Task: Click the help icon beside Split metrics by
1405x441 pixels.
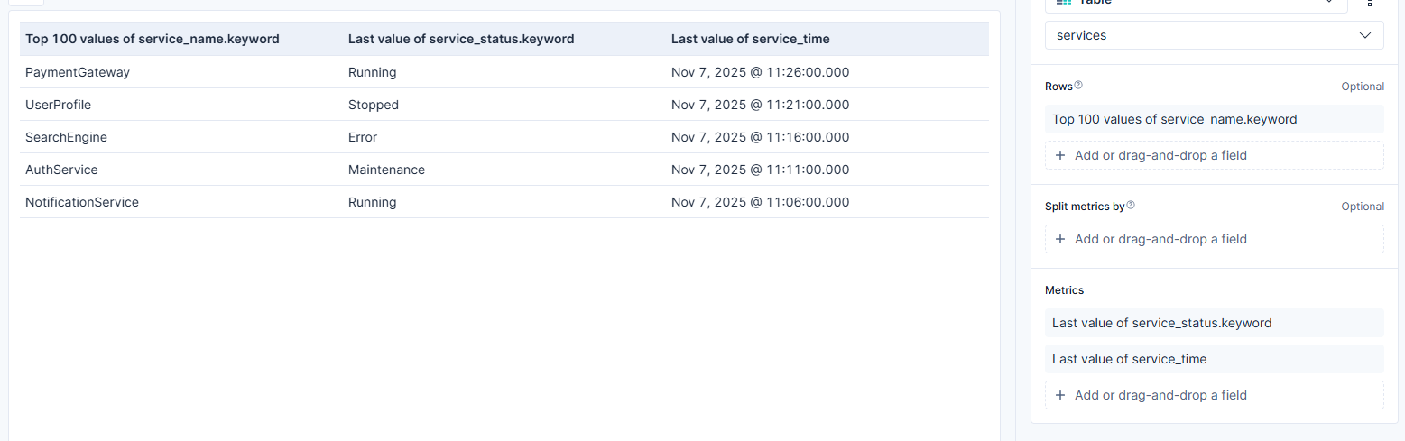Action: coord(1131,206)
